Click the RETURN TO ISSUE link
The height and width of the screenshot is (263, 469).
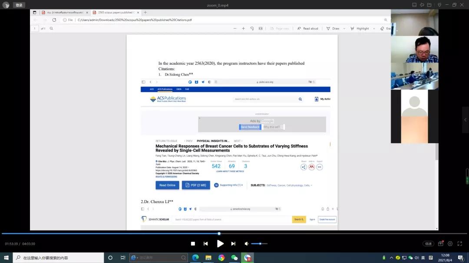point(166,141)
